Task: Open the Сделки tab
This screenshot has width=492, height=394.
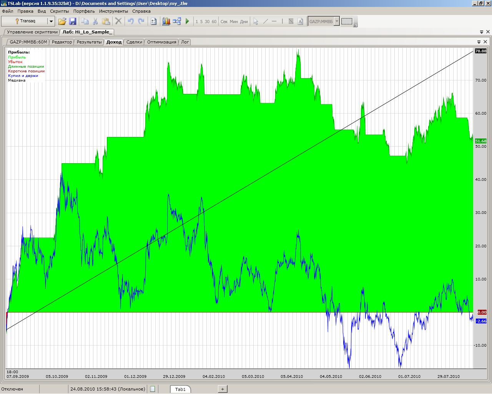Action: click(x=134, y=42)
